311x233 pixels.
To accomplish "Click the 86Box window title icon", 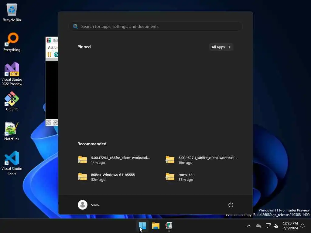I will click(x=49, y=40).
